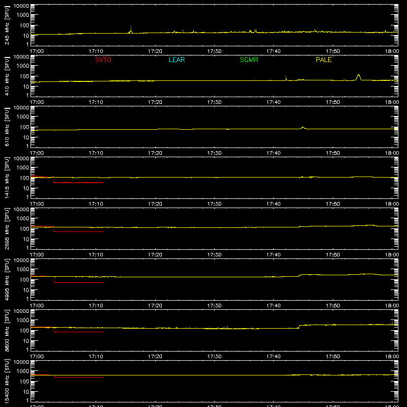The image size is (407, 407).
Task: Click 17:10 under the 410 MHz panel
Action: point(96,102)
